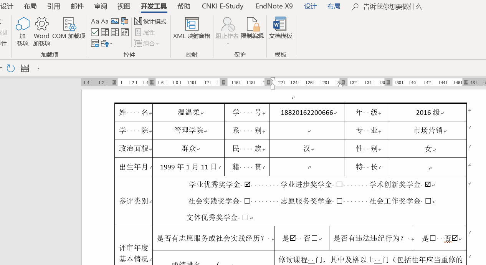Insert a date picker content control
This screenshot has height=265, width=486.
click(x=125, y=33)
